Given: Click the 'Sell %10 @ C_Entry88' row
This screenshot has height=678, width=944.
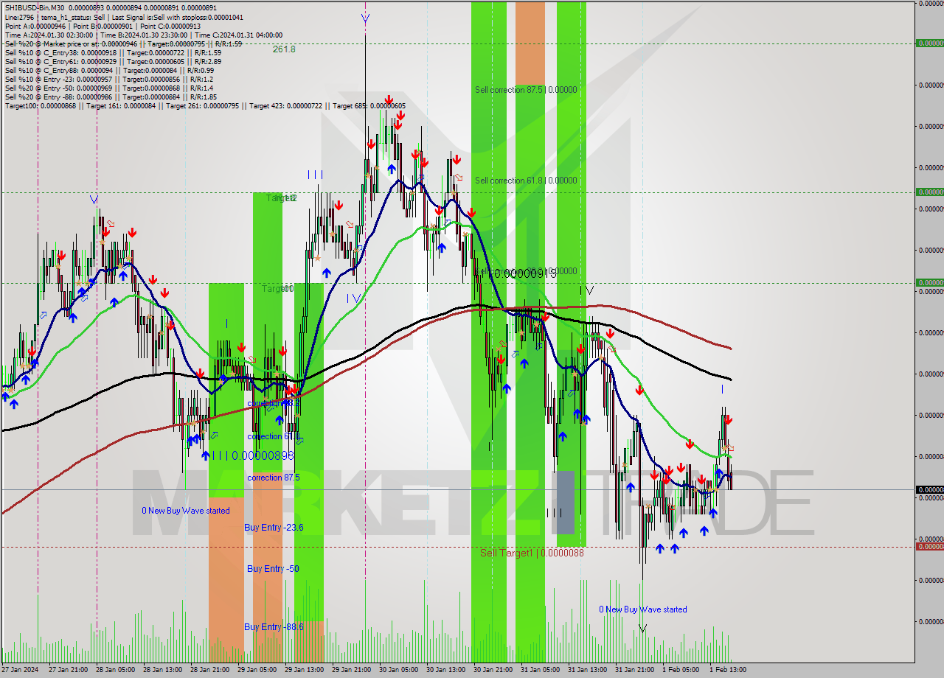Looking at the screenshot, I should (x=109, y=70).
